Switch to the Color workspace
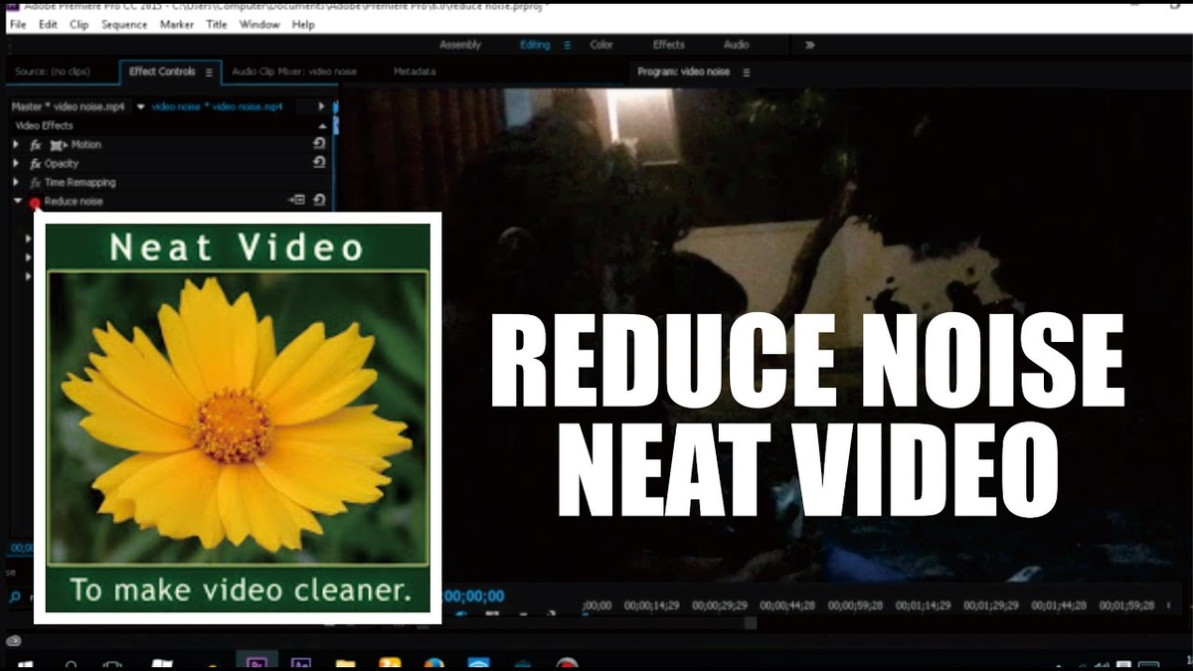The height and width of the screenshot is (671, 1193). coord(601,45)
